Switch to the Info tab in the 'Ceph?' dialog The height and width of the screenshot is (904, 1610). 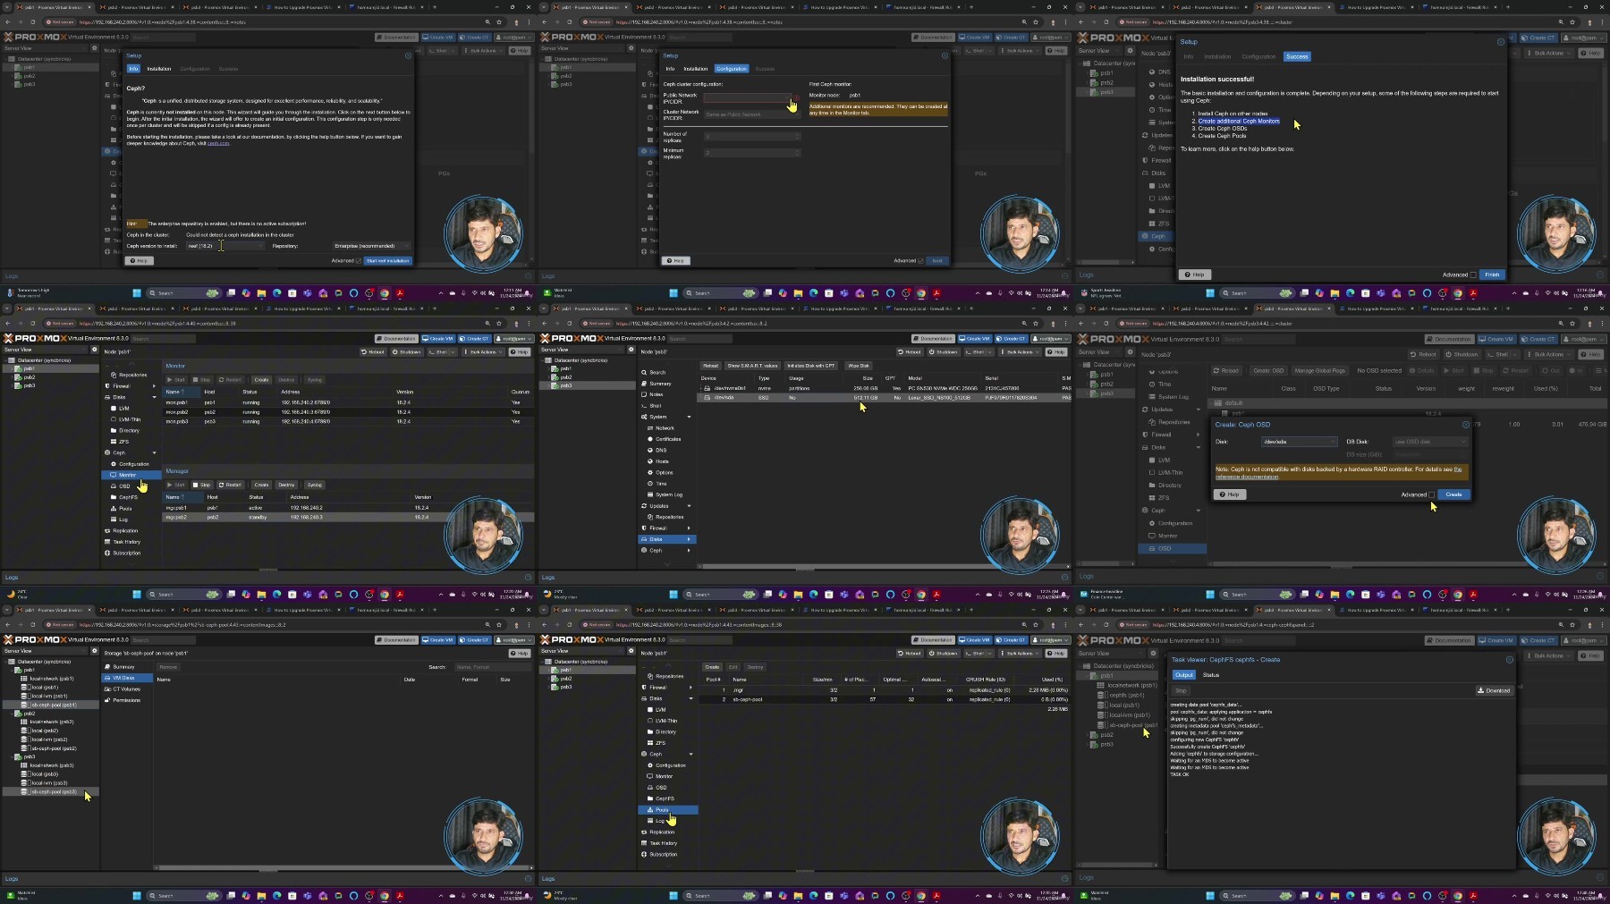click(x=133, y=69)
